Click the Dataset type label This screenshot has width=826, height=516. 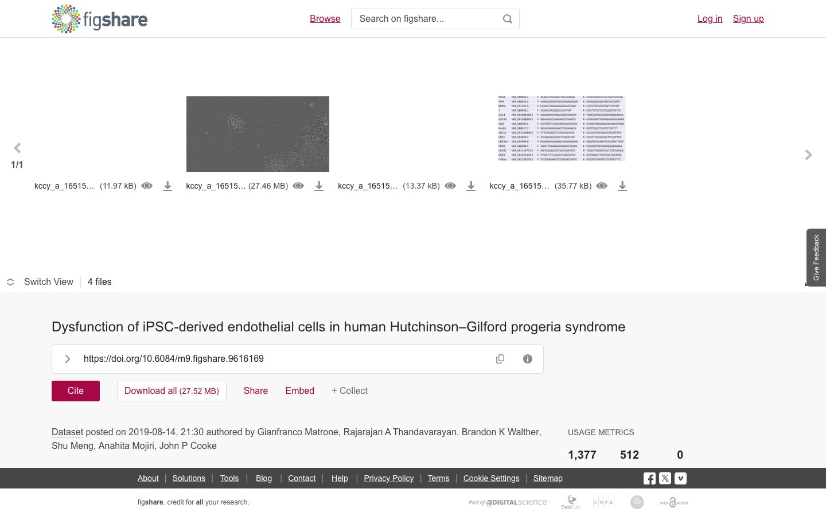click(x=67, y=432)
